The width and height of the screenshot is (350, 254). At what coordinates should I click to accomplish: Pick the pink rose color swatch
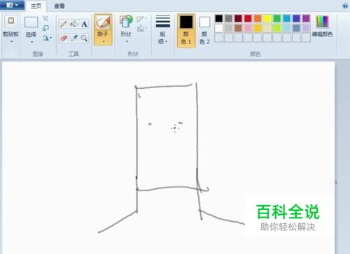coord(248,28)
